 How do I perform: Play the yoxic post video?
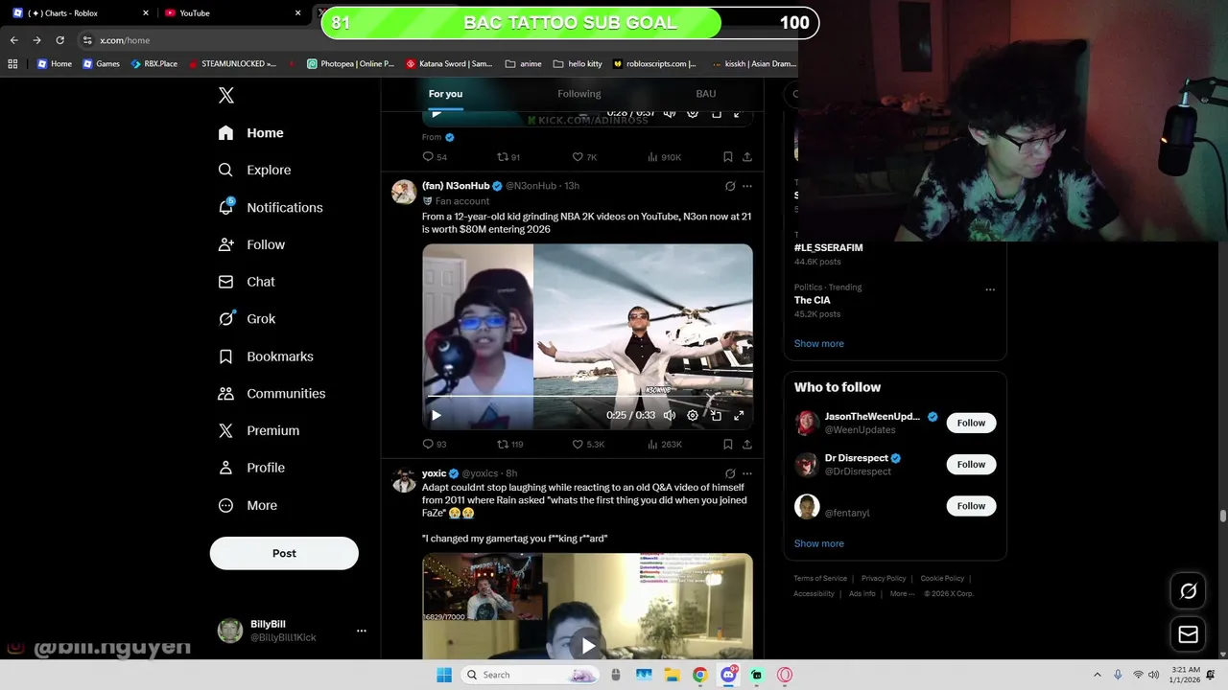[587, 645]
